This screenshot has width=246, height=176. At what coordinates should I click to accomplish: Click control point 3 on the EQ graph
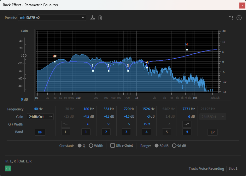(x=128, y=71)
